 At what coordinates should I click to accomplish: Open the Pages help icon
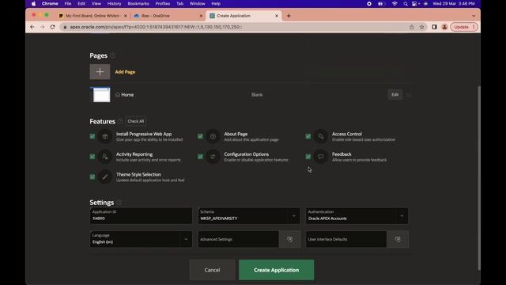tap(112, 55)
